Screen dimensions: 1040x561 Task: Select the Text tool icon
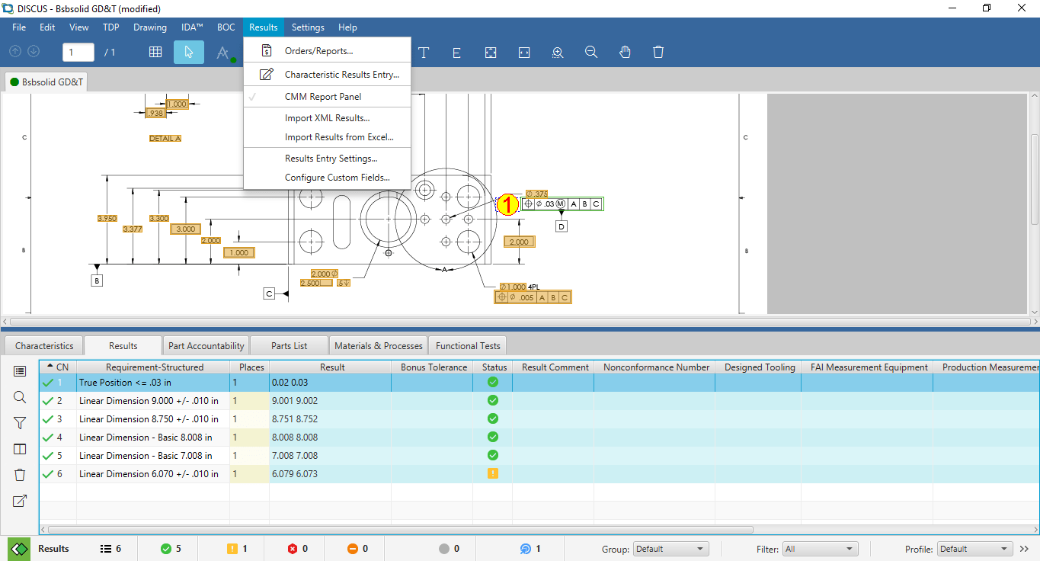424,52
